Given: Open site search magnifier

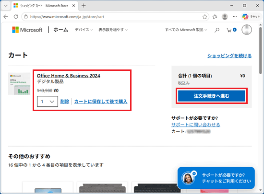Looking at the screenshot, I should pyautogui.click(x=217, y=30).
